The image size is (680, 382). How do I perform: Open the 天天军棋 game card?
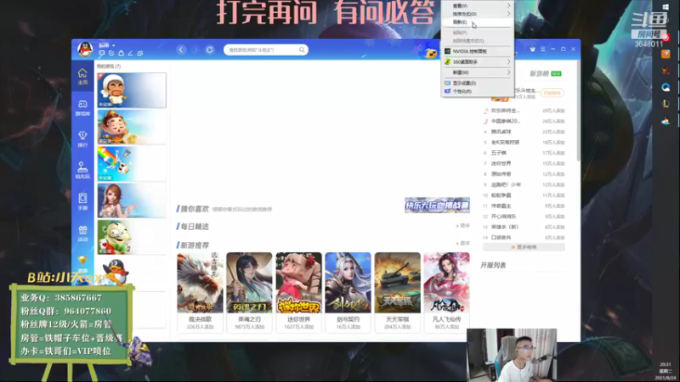pos(397,292)
